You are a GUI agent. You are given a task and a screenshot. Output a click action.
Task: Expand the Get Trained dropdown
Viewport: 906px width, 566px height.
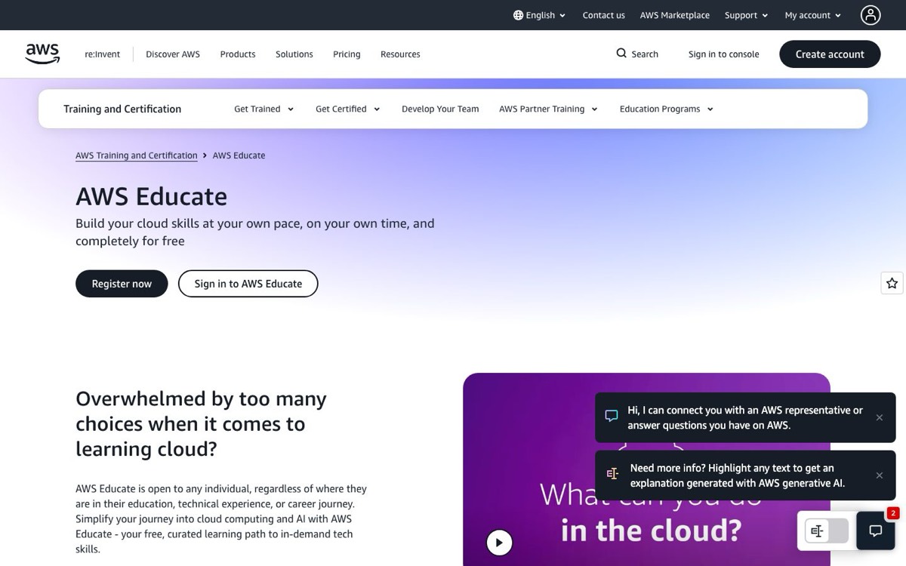(x=264, y=109)
